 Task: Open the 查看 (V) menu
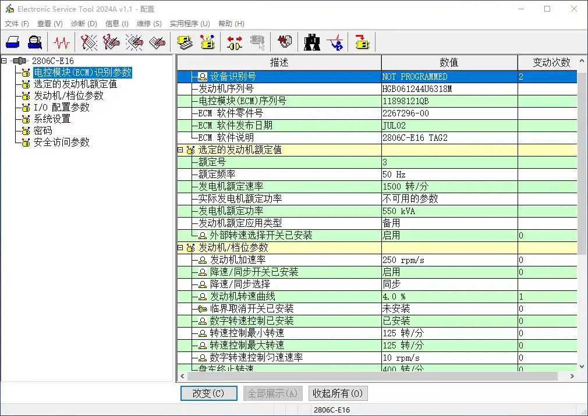point(50,24)
